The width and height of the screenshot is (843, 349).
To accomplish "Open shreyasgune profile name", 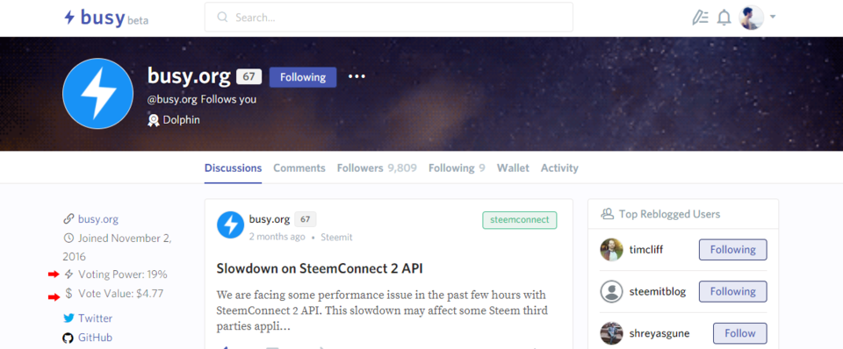I will pos(659,333).
